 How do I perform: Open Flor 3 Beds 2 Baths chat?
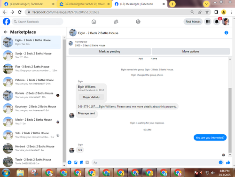(x=31, y=69)
